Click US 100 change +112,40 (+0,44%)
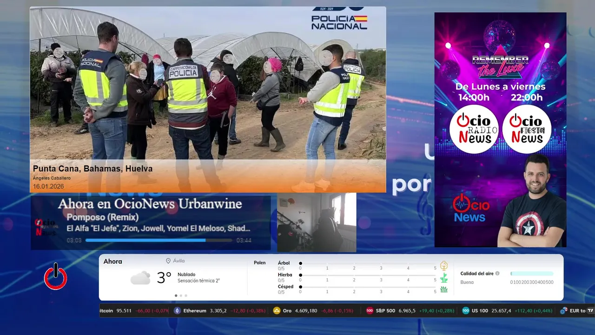The image size is (595, 335). (534, 311)
